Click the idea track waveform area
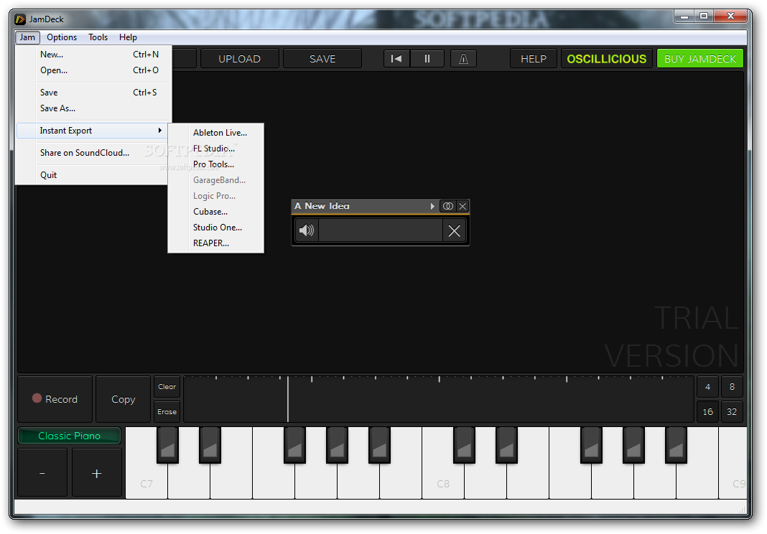 [x=381, y=230]
